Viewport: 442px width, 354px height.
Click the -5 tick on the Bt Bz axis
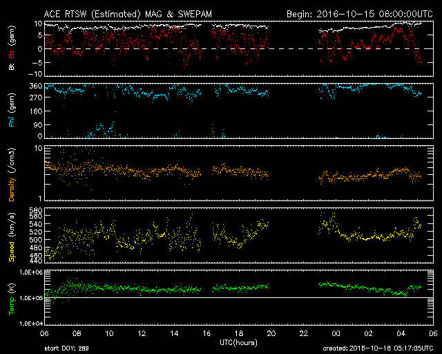pos(37,62)
